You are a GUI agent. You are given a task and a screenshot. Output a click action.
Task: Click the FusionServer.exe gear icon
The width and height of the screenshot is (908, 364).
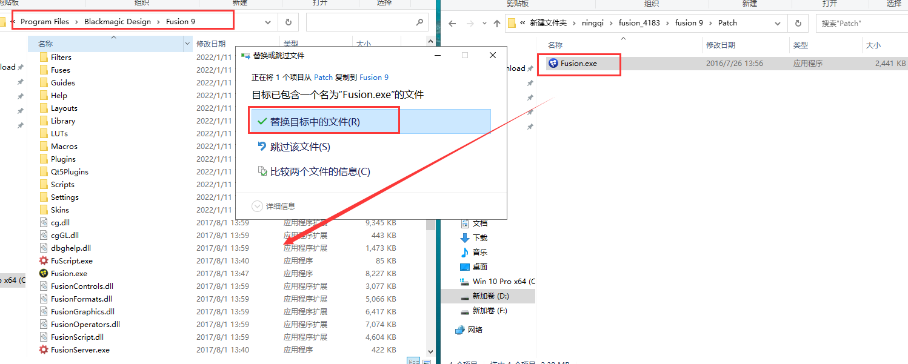(x=44, y=349)
